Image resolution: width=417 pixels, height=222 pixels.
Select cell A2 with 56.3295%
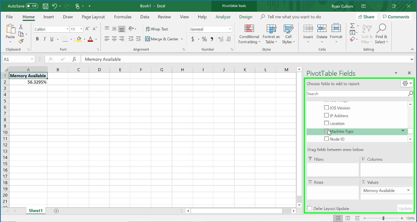[28, 82]
